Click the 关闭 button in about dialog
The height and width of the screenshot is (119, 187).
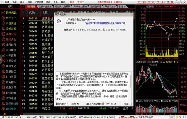(x=126, y=104)
